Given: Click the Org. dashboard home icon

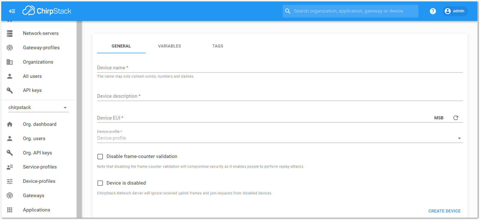Looking at the screenshot, I should point(10,124).
